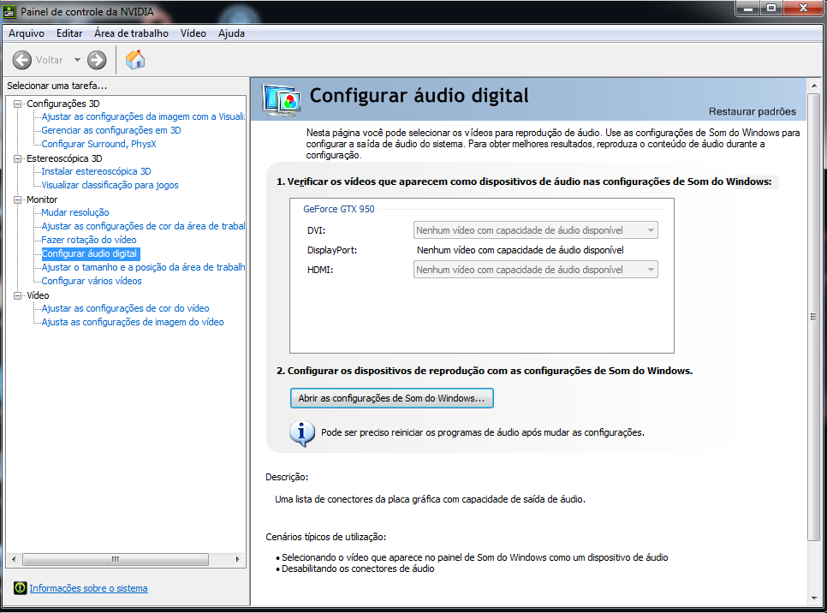Image resolution: width=827 pixels, height=613 pixels.
Task: Select Mudar resolução task
Action: [x=74, y=212]
